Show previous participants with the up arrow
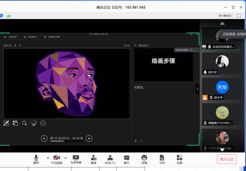The image size is (246, 171). (222, 23)
